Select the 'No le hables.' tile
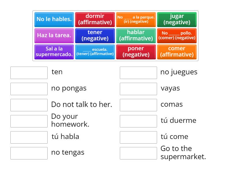 pyautogui.click(x=54, y=19)
